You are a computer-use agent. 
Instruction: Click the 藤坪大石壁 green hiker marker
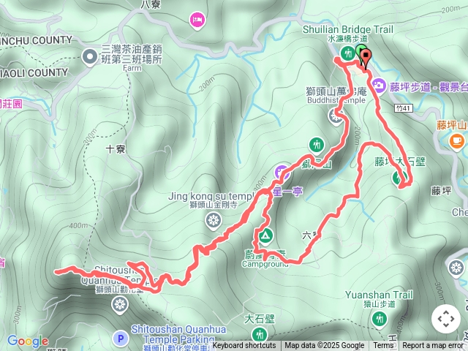coord(400,178)
